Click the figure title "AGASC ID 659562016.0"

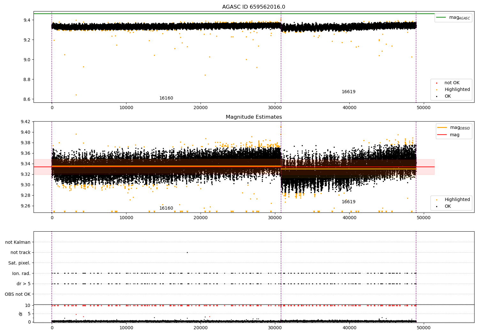click(254, 7)
